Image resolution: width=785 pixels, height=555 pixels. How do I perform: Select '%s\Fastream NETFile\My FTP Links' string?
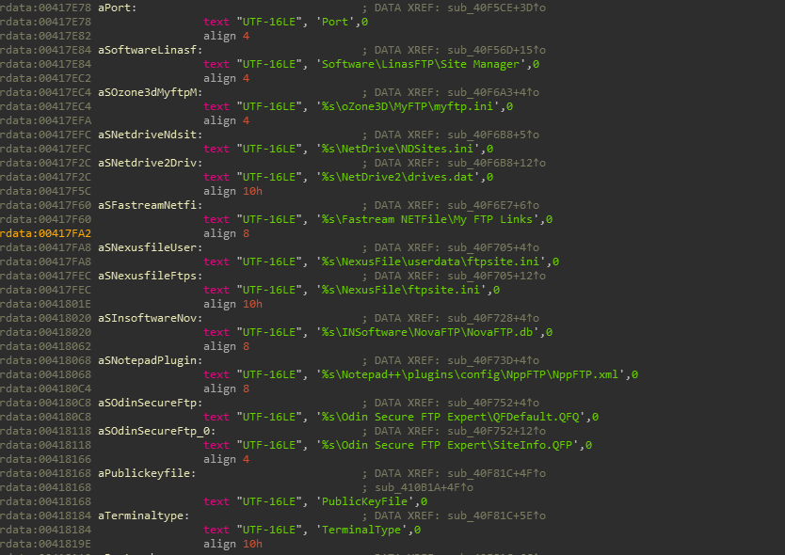(x=427, y=219)
